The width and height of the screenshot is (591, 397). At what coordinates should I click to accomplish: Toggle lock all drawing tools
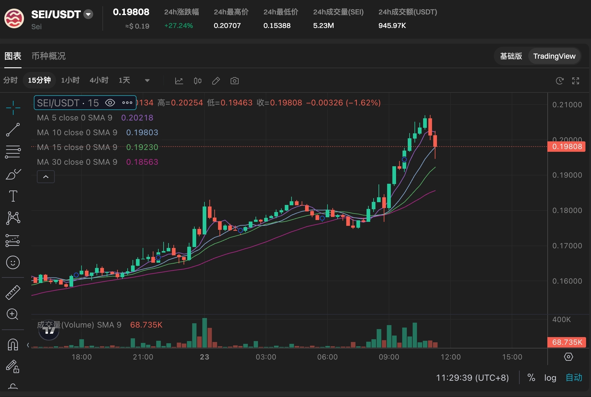coord(13,366)
